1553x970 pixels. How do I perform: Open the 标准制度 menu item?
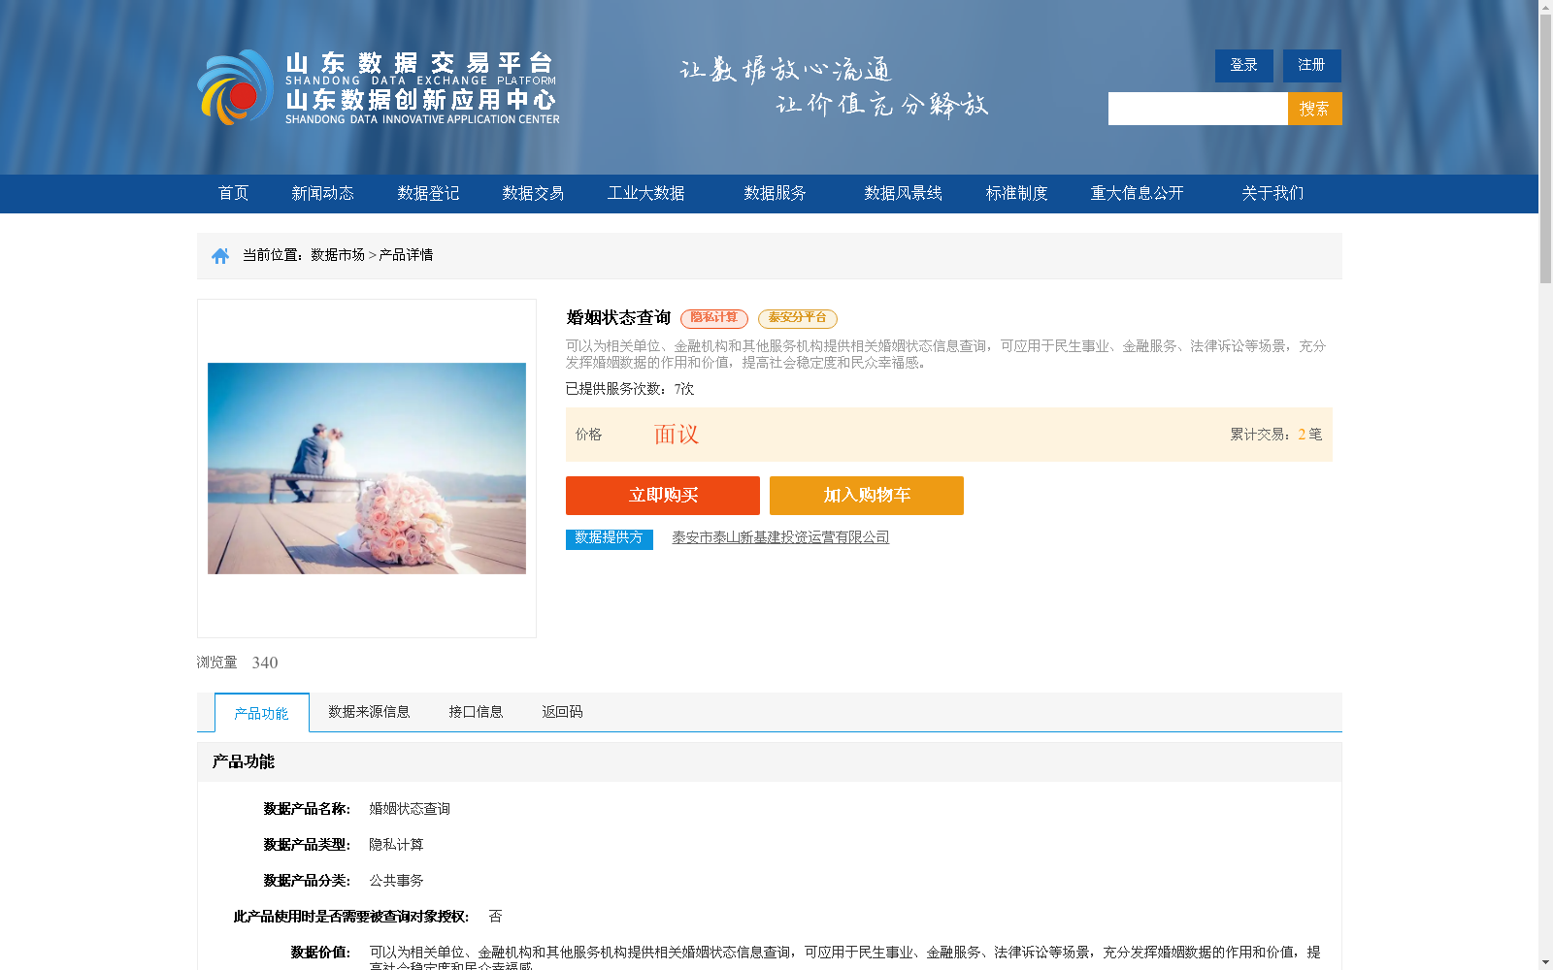point(1017,193)
